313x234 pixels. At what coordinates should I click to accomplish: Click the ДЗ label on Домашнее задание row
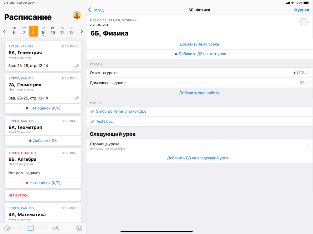click(302, 83)
